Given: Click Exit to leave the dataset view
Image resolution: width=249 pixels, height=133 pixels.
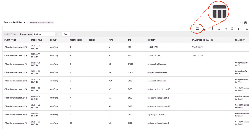Looking at the screenshot, I should coord(243,22).
